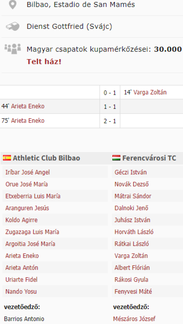Viewport: 183px width, 324px height.
Task: Select Mátrai Sándor in Ferencváros lineup
Action: tap(133, 196)
